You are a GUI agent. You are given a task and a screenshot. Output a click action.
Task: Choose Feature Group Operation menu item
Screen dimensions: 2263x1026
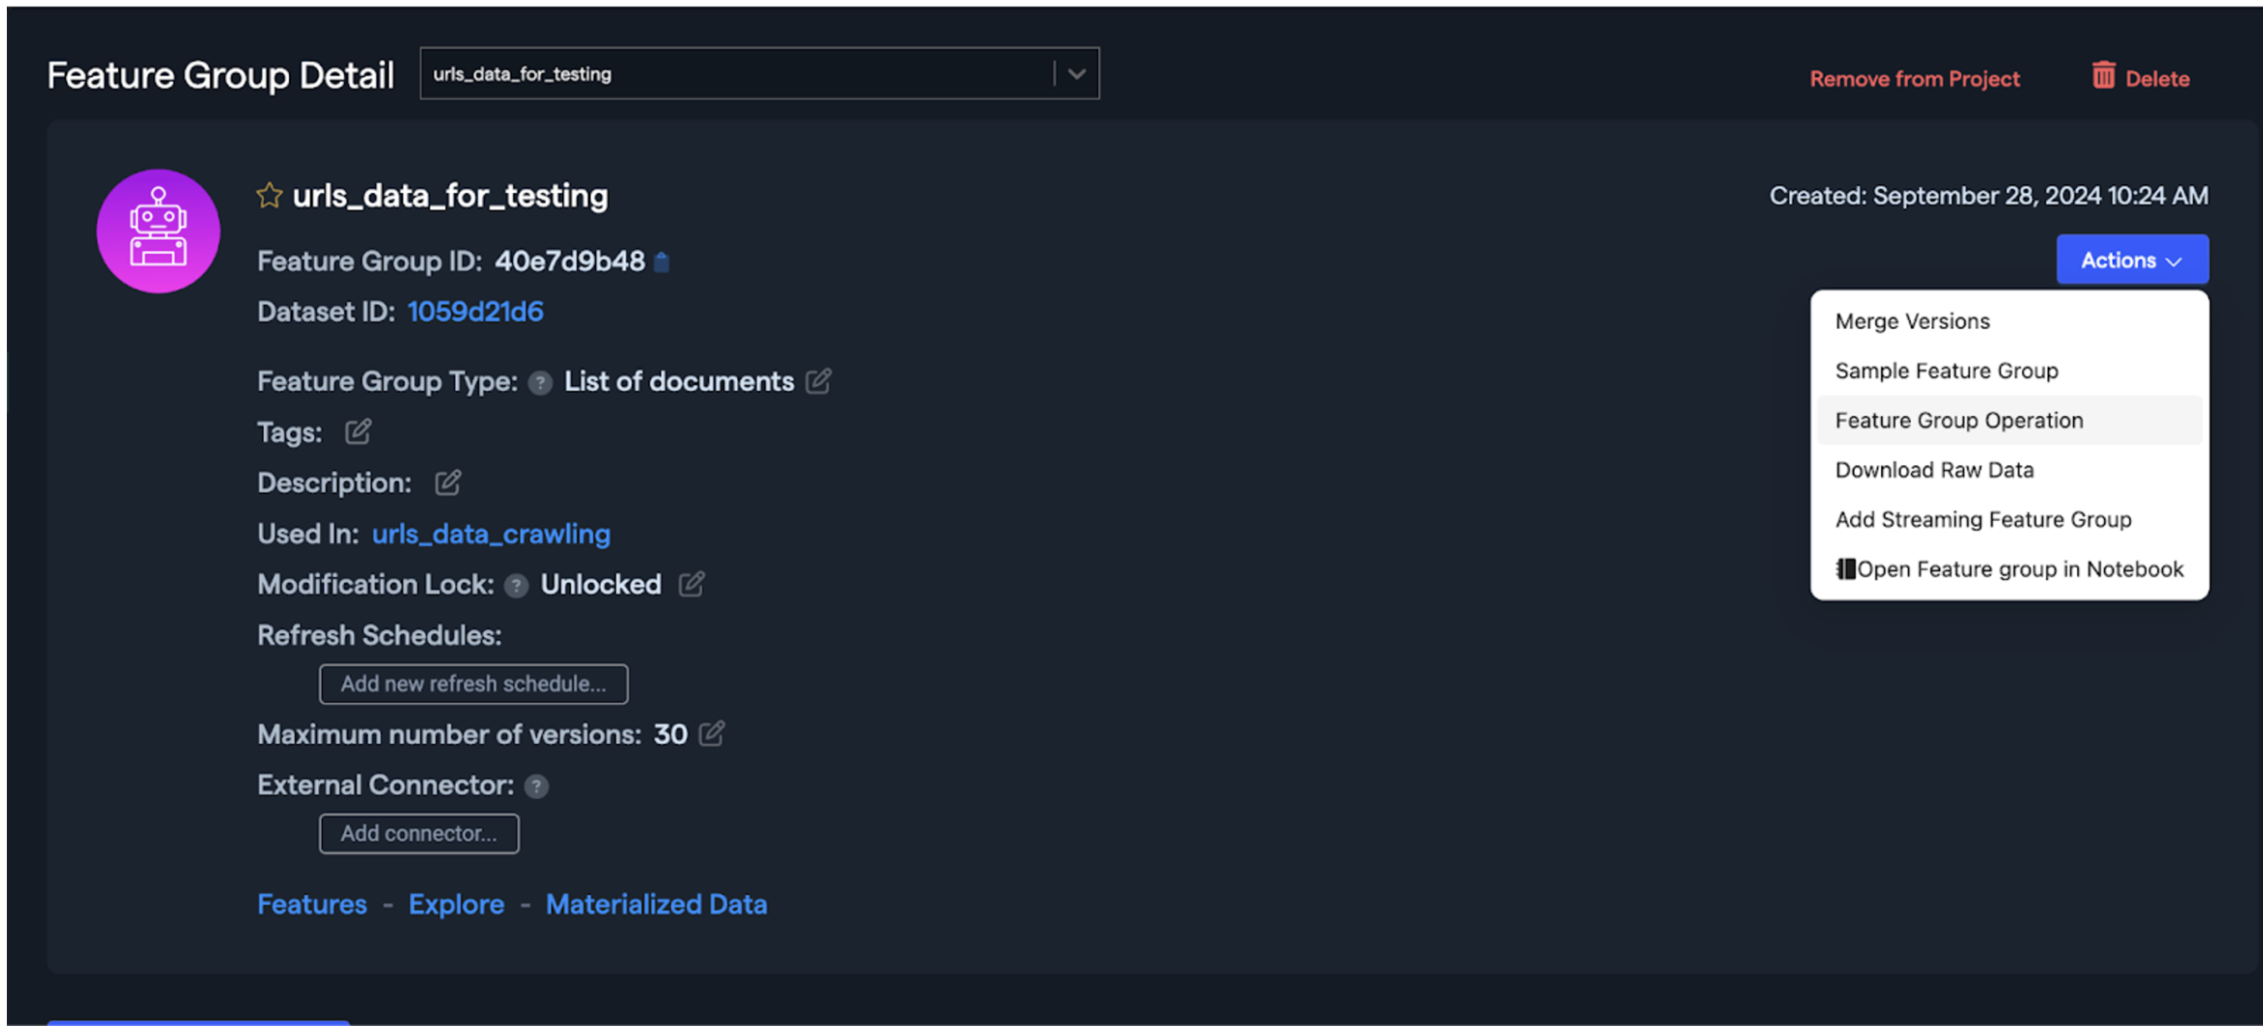tap(1959, 420)
